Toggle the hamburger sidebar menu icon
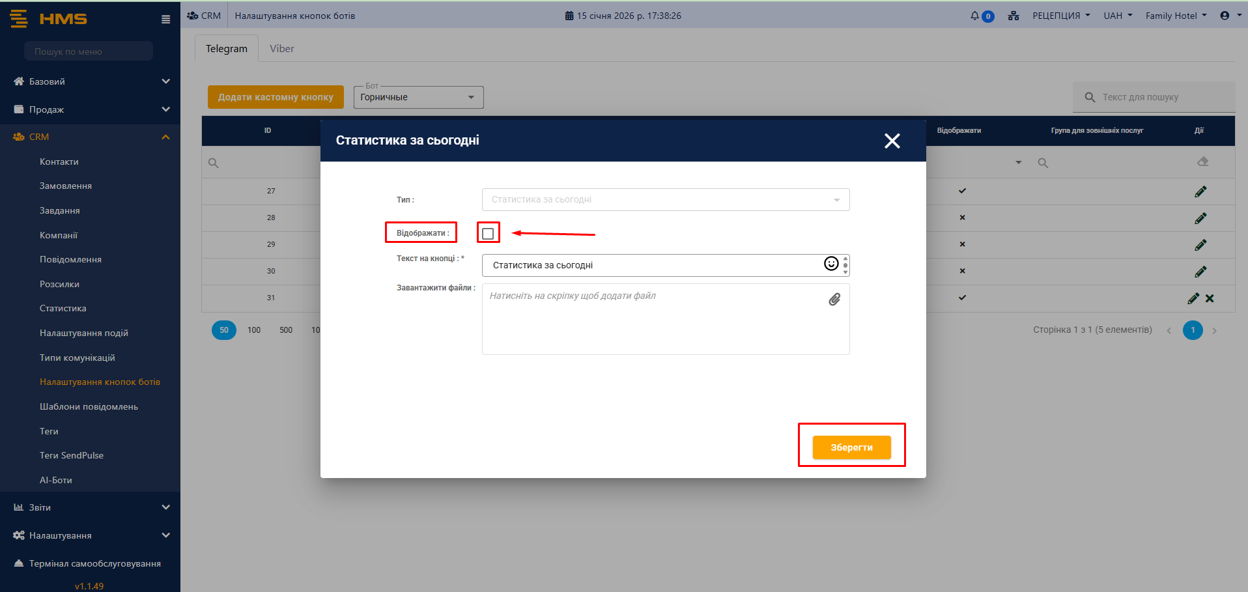The image size is (1248, 592). pos(165,20)
